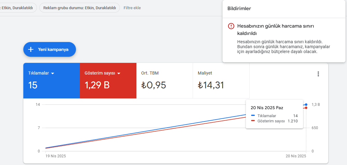Viewport: 347px width, 165px height.
Task: Open the three-dot chart options menu
Action: [318, 74]
